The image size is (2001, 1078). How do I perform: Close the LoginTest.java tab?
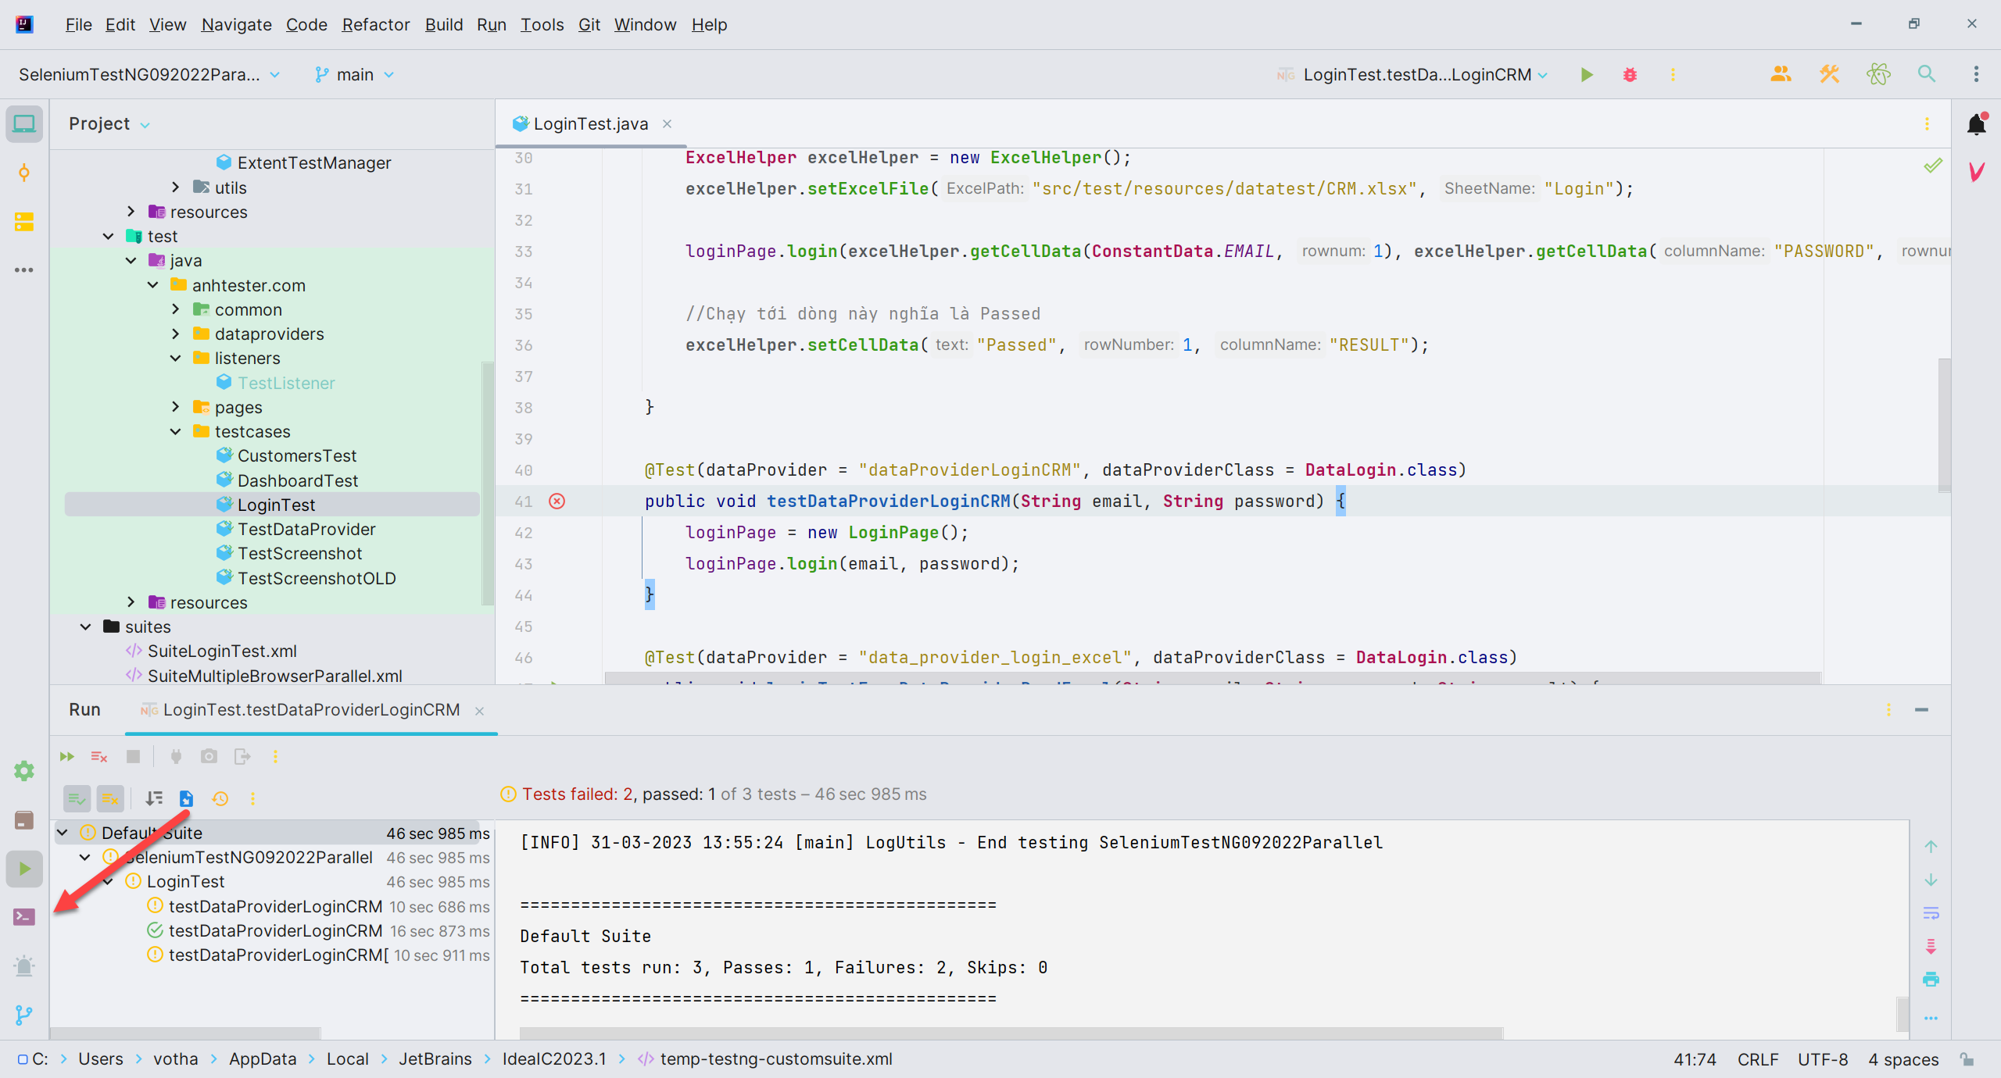(x=667, y=124)
